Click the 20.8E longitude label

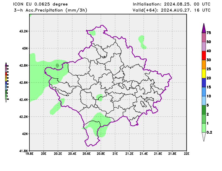[101, 154]
